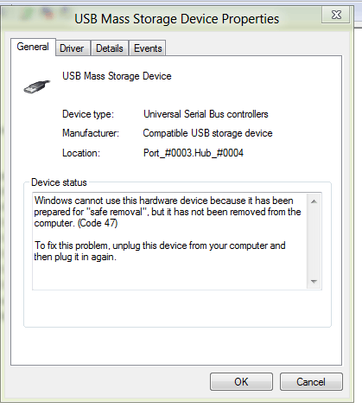The height and width of the screenshot is (408, 362).
Task: Click the Device status group label
Action: tap(59, 182)
